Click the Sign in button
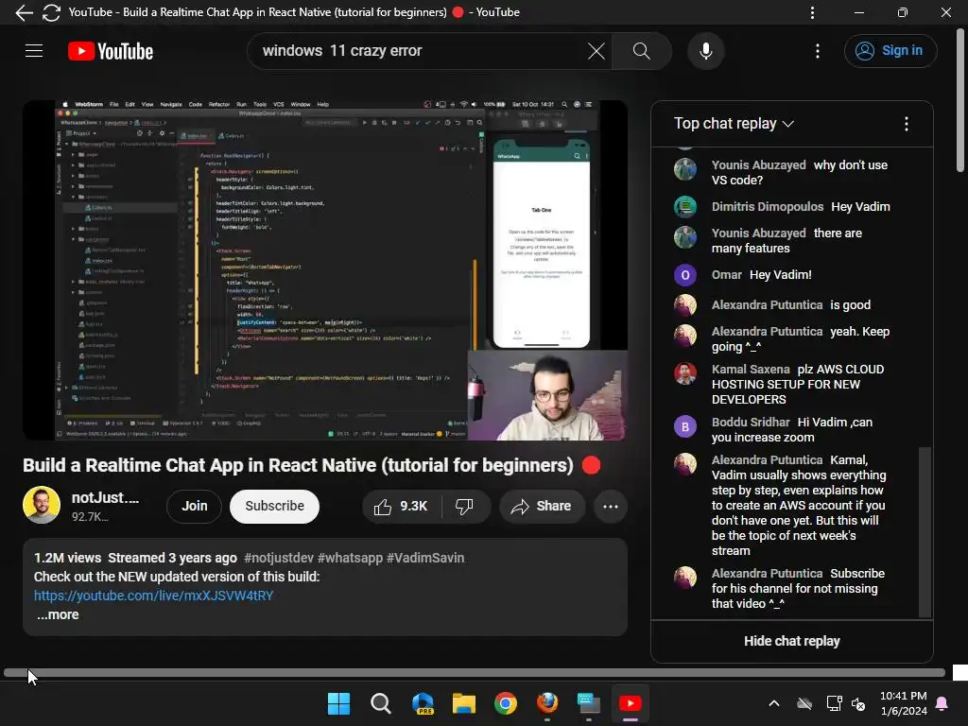 click(890, 51)
